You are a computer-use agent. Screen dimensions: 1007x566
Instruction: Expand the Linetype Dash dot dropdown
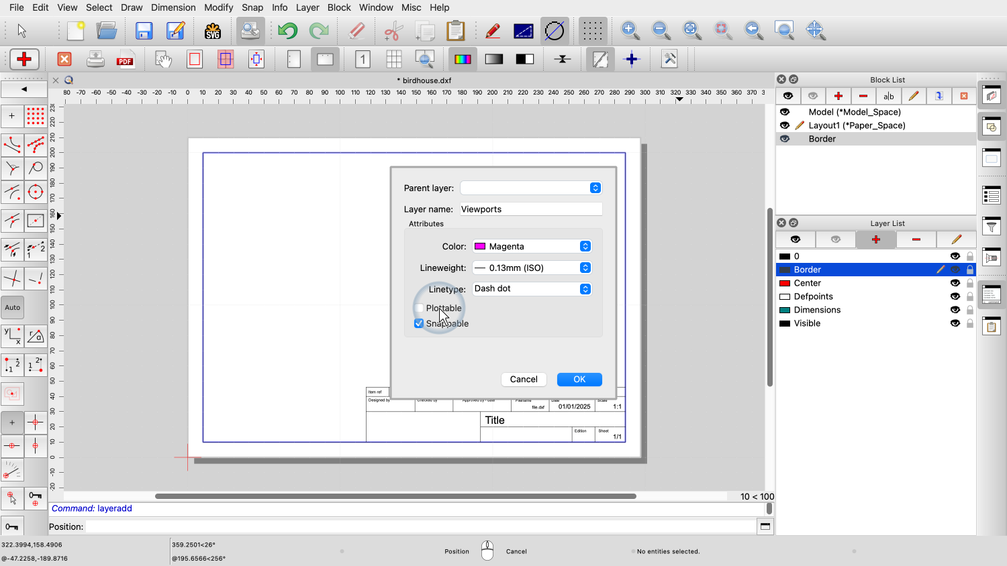532,289
